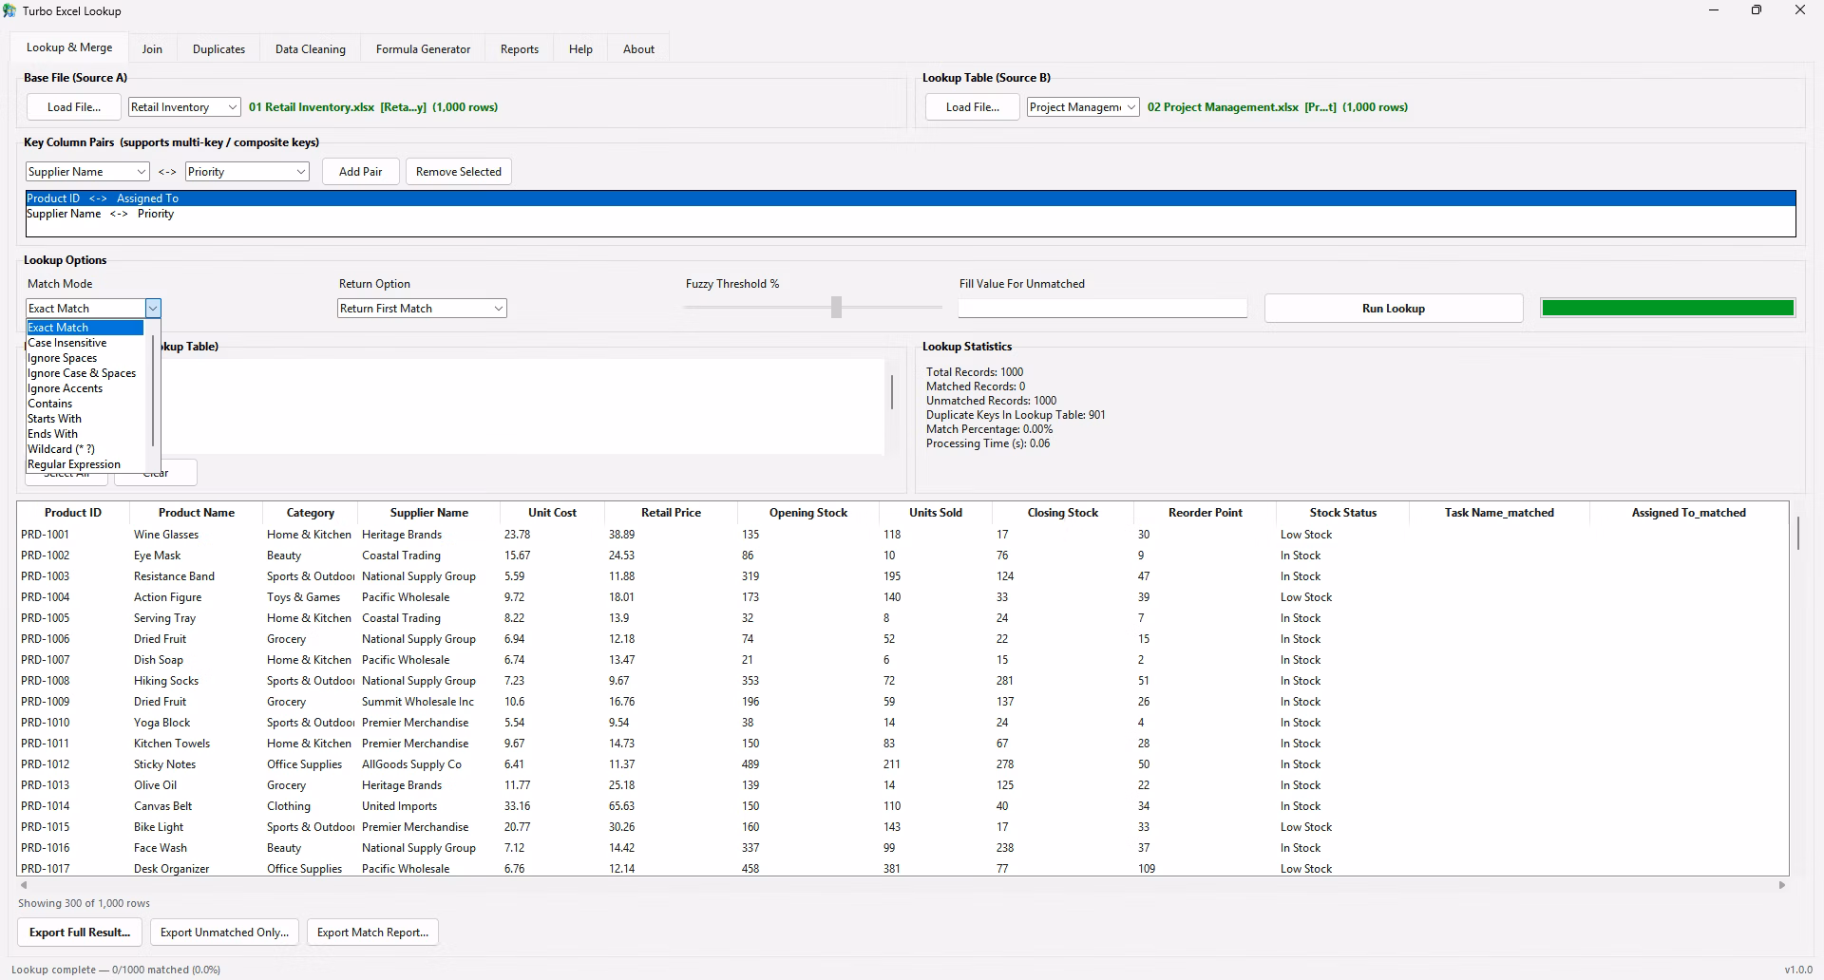Screen dimensions: 1824x980
Task: Open the Project Management sheet dropdown
Action: click(x=1083, y=107)
